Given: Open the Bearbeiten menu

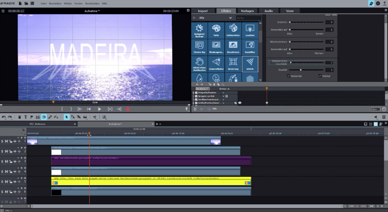Looking at the screenshot, I should [55, 3].
